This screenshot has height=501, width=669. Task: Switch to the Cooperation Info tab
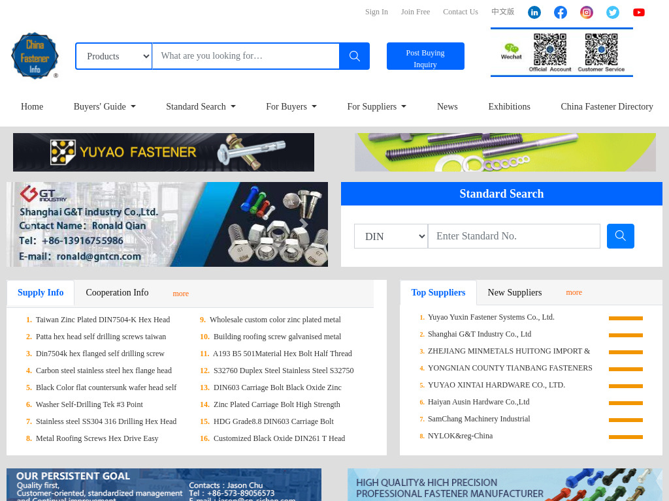117,293
